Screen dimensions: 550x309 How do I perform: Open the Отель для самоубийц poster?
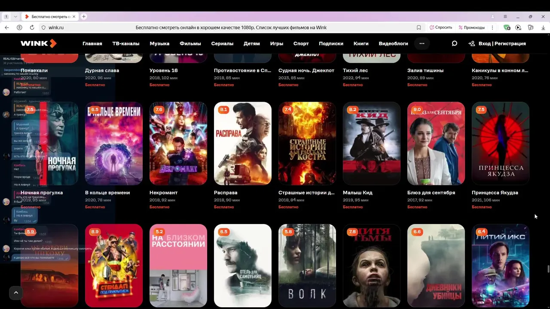(243, 266)
